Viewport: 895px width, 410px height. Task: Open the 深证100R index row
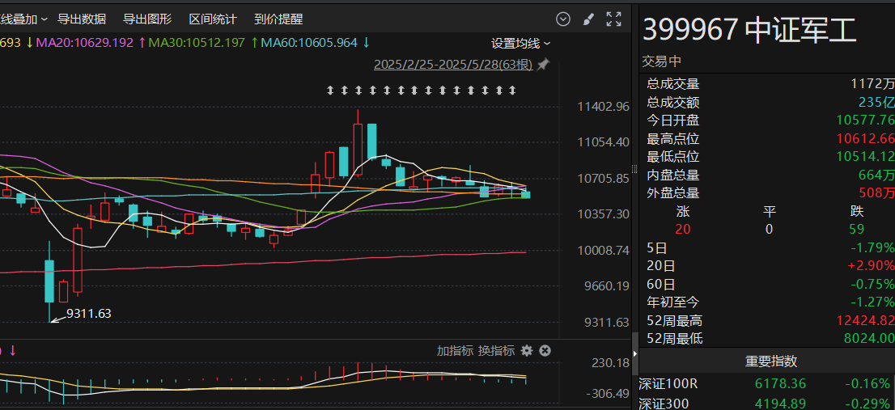click(x=766, y=384)
